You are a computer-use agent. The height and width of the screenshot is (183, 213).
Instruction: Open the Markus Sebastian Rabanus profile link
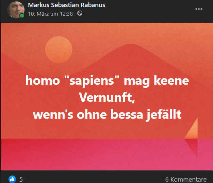(67, 5)
